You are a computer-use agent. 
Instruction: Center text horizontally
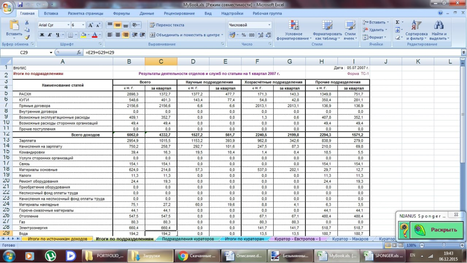coord(118,35)
